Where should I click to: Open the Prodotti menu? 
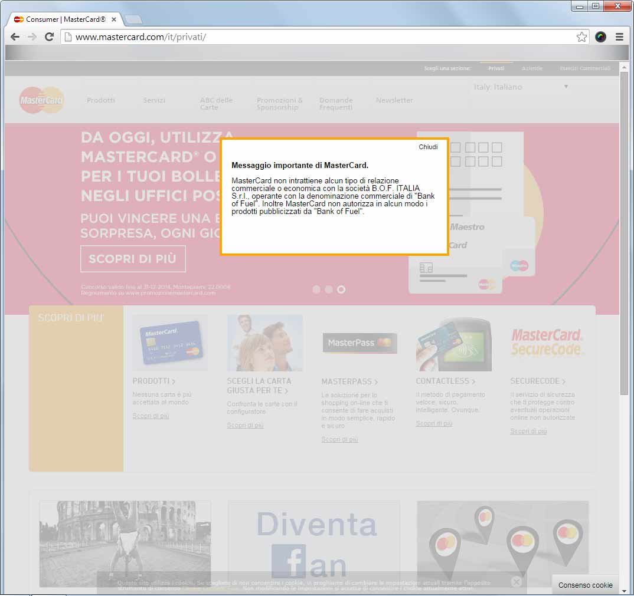click(x=101, y=100)
